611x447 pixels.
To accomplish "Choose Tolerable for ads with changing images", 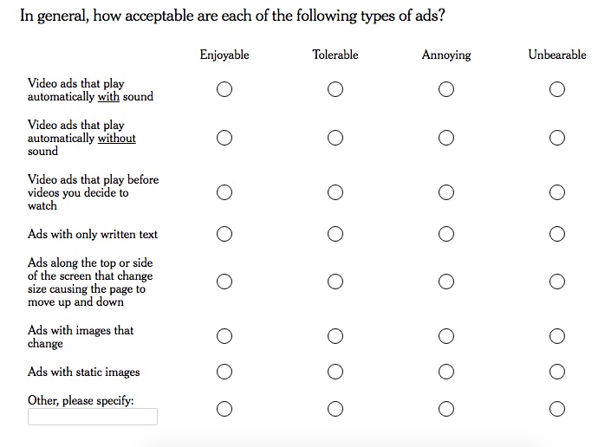I will (x=335, y=336).
